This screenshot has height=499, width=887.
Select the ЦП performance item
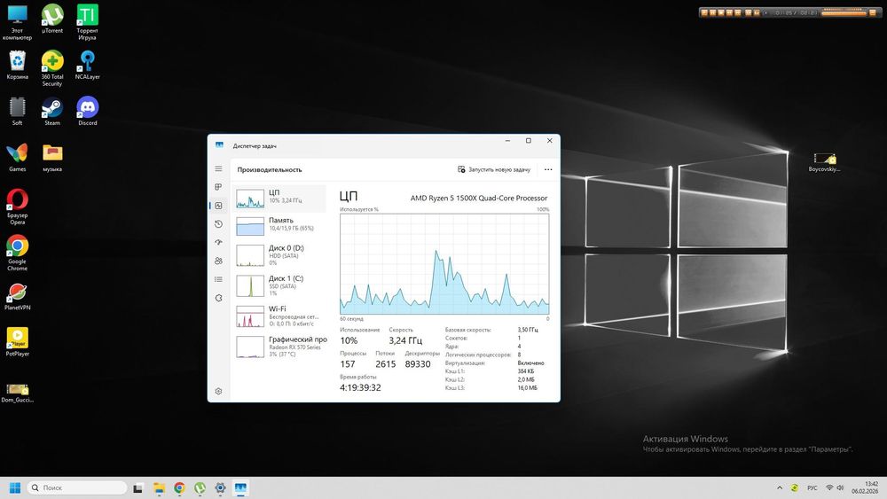(x=279, y=199)
